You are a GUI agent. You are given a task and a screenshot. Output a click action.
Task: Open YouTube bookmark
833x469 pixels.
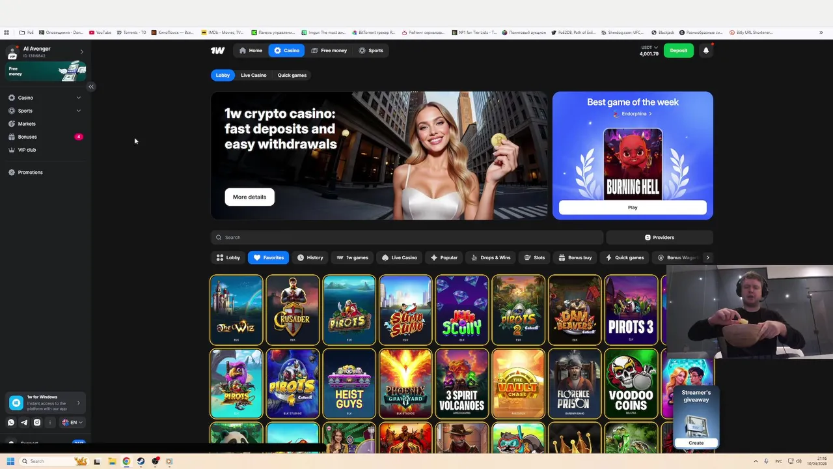coord(100,33)
